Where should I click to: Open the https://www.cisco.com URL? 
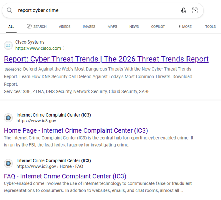[38, 48]
